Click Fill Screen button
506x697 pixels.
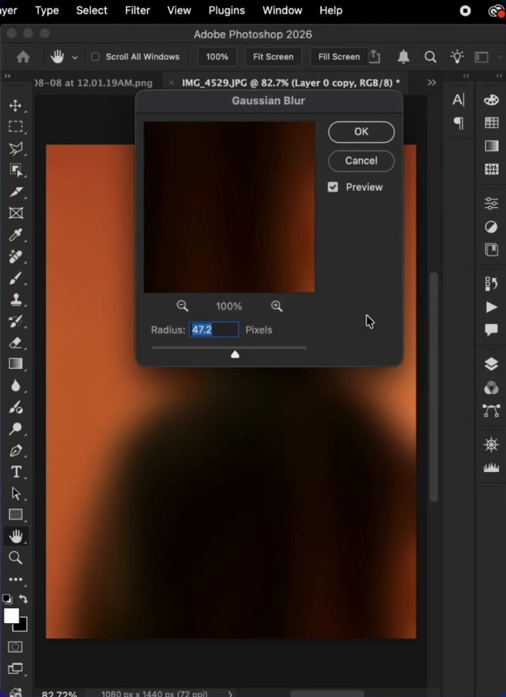[339, 57]
